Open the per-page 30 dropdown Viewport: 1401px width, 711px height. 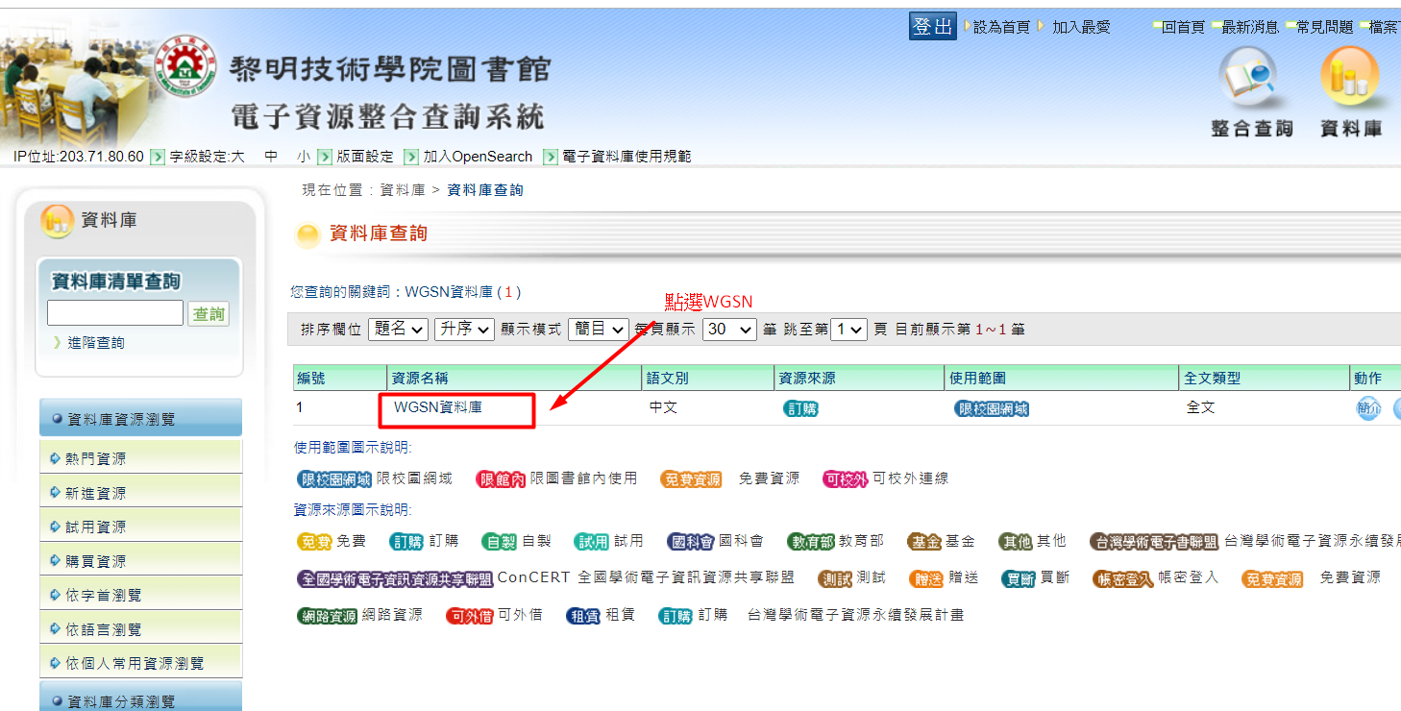pyautogui.click(x=730, y=329)
